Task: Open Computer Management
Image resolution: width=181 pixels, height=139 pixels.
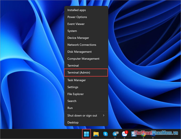Action: [x=86, y=59]
